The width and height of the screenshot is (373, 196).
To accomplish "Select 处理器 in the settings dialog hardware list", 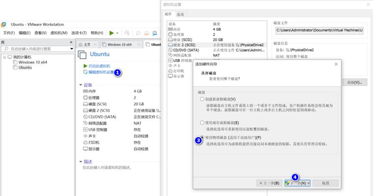I will point(217,34).
